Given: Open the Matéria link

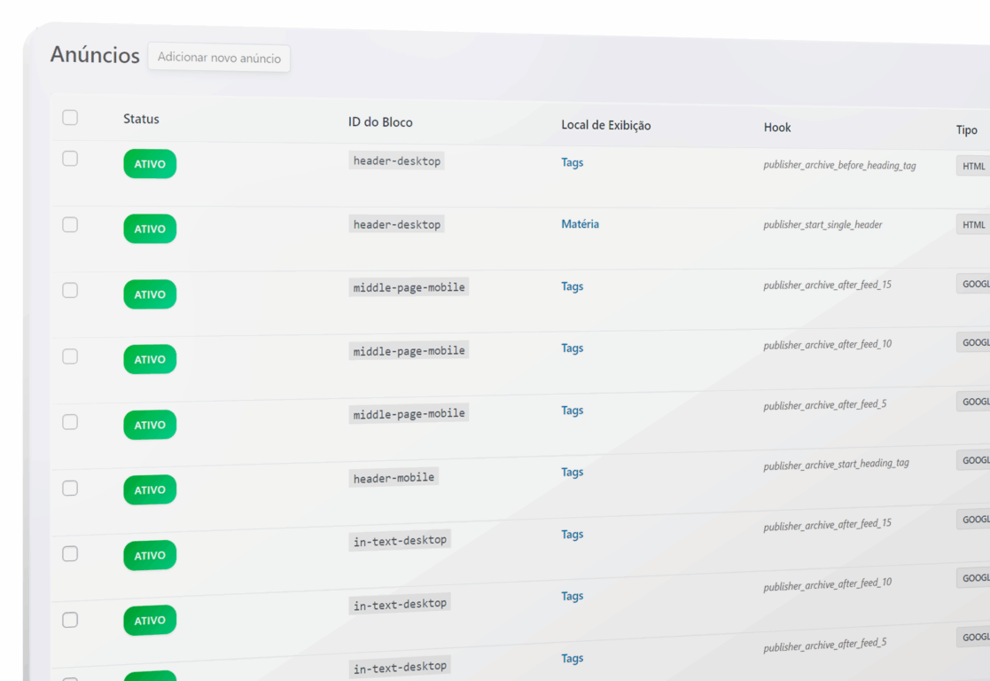Looking at the screenshot, I should [x=581, y=224].
